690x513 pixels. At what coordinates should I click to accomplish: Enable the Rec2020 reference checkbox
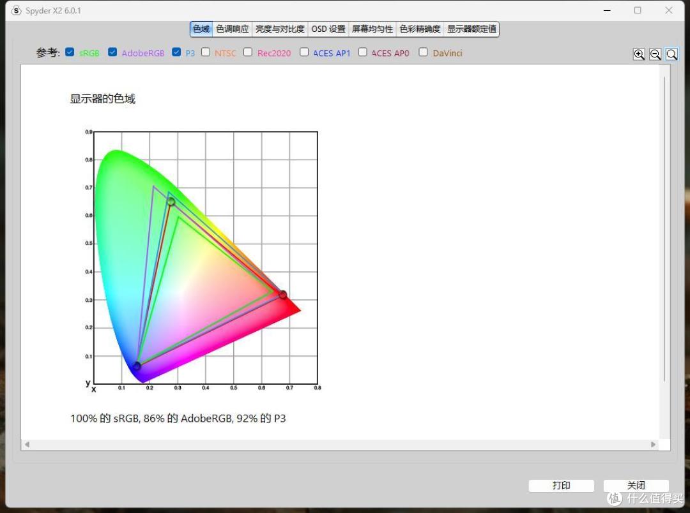[248, 52]
